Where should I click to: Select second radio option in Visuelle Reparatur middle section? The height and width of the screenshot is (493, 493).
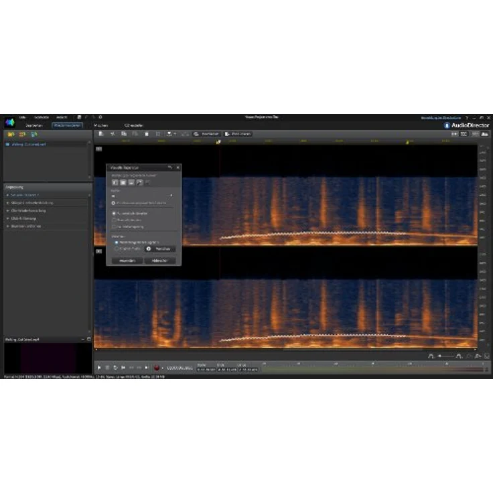coord(114,220)
